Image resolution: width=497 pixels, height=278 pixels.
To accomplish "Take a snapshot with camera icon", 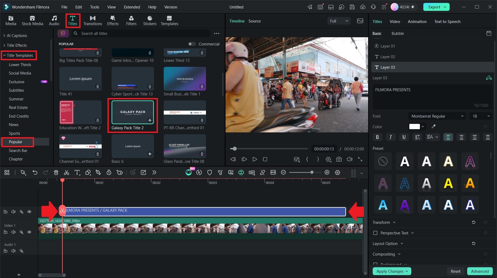I will (x=339, y=159).
